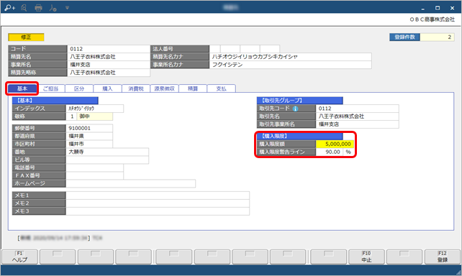Click the info icon beside 取引先コード
The width and height of the screenshot is (462, 276).
coord(295,109)
